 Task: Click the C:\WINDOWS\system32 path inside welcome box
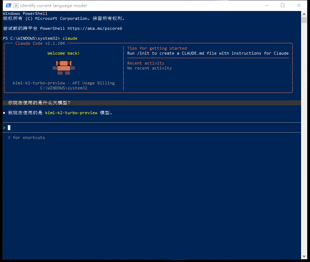[x=64, y=88]
